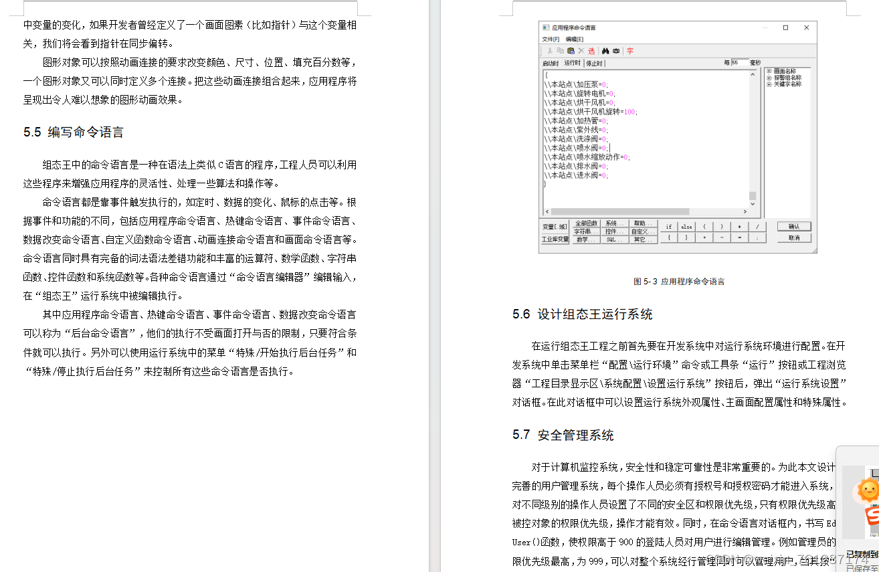This screenshot has height=572, width=879.
Task: Click the 每 55 毫秒 interval input field
Action: [740, 63]
